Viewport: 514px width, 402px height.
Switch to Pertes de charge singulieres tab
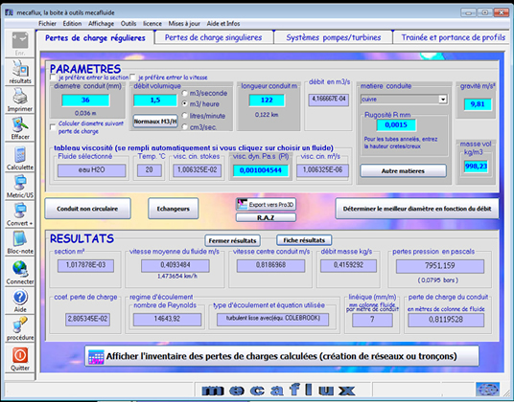pyautogui.click(x=214, y=37)
